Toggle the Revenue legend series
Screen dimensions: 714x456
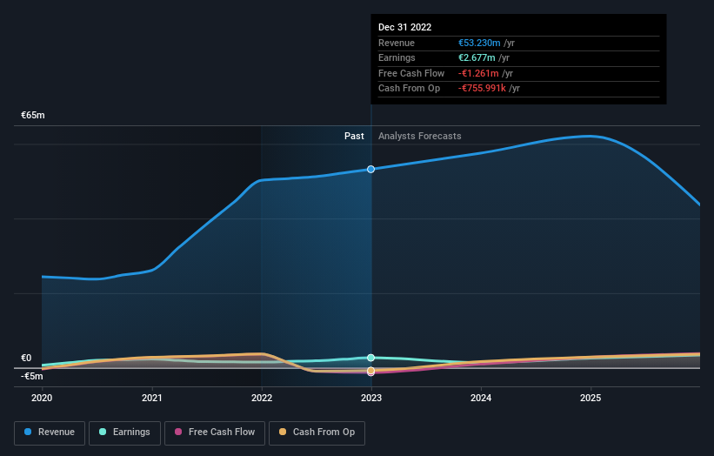[x=50, y=433]
